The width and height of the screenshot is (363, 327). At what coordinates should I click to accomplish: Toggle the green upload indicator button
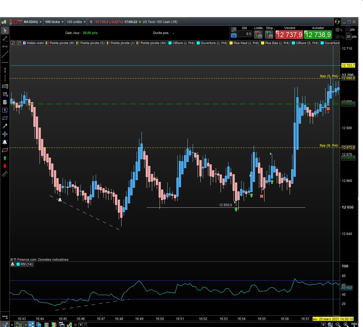click(19, 43)
